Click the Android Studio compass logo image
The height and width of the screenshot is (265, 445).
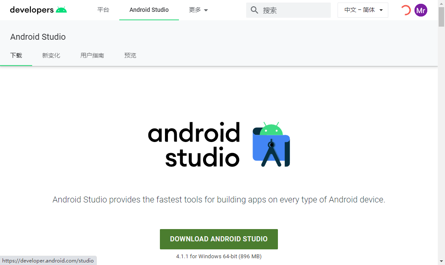(x=271, y=144)
